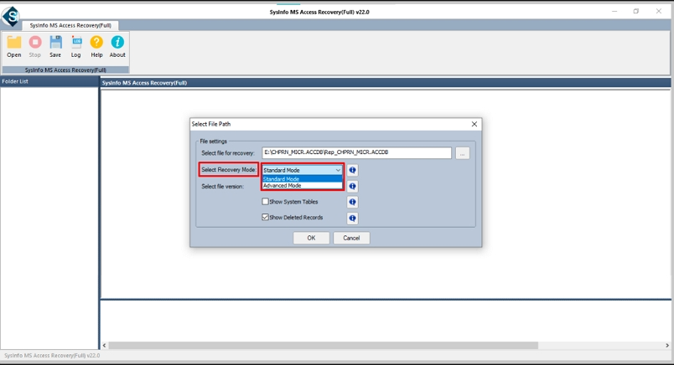The width and height of the screenshot is (674, 365).
Task: Click the browse (...) file button
Action: (462, 153)
